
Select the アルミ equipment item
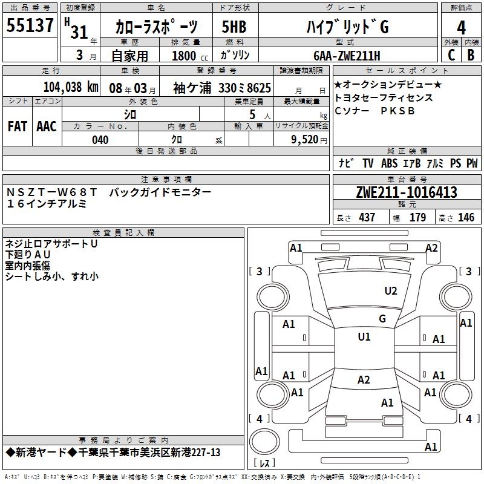click(x=435, y=163)
